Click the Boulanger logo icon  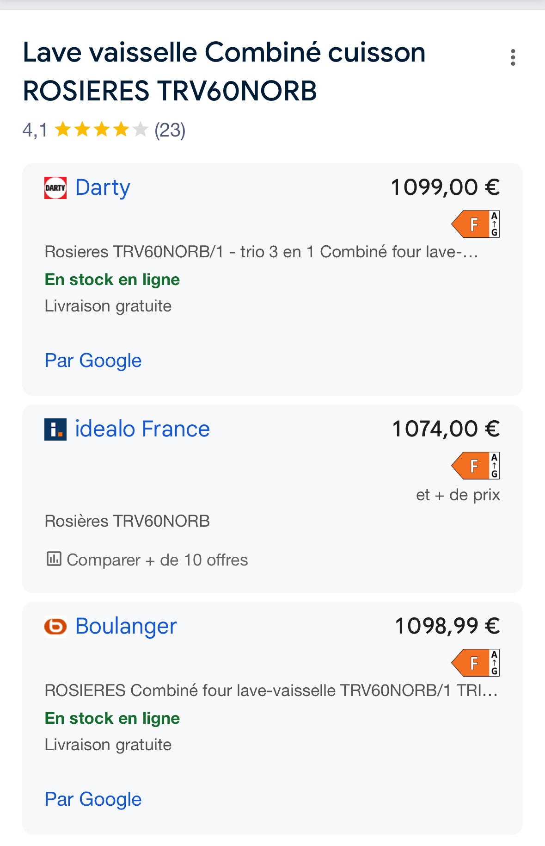(x=55, y=627)
